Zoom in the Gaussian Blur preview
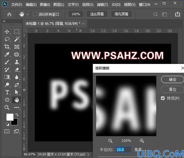 click(142, 140)
